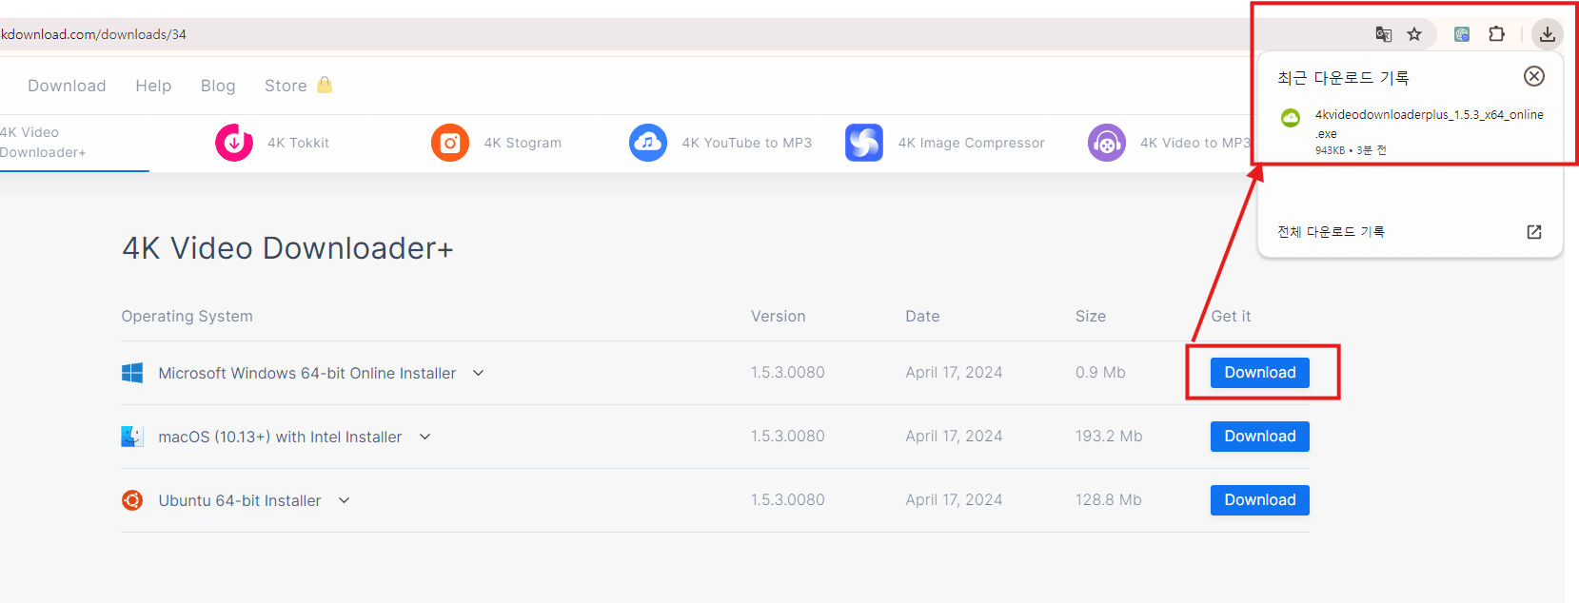Click the Operating System column header

click(187, 317)
